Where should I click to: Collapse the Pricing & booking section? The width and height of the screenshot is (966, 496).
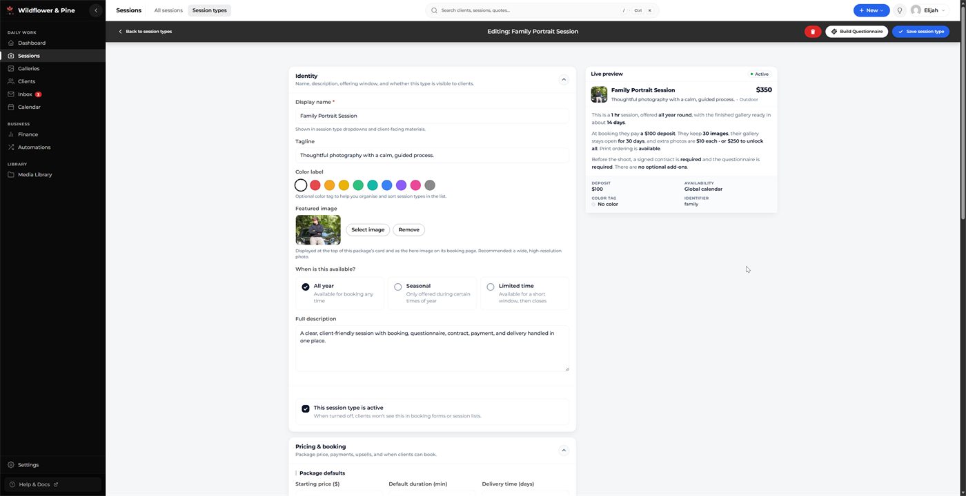pos(564,451)
